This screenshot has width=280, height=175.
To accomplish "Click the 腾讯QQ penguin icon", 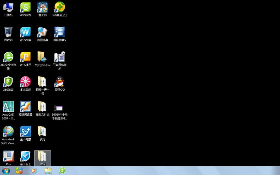I will [x=60, y=82].
